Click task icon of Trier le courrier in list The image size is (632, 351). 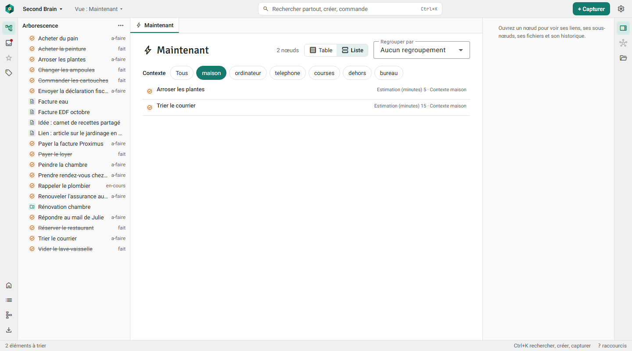150,107
